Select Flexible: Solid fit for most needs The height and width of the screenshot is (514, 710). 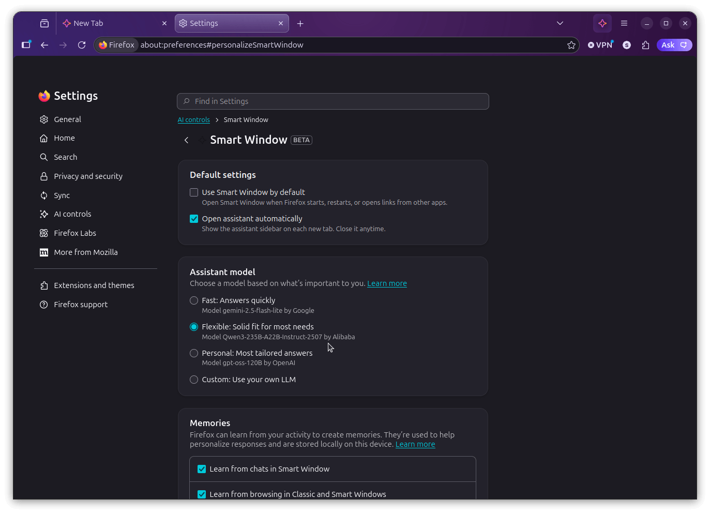tap(194, 327)
